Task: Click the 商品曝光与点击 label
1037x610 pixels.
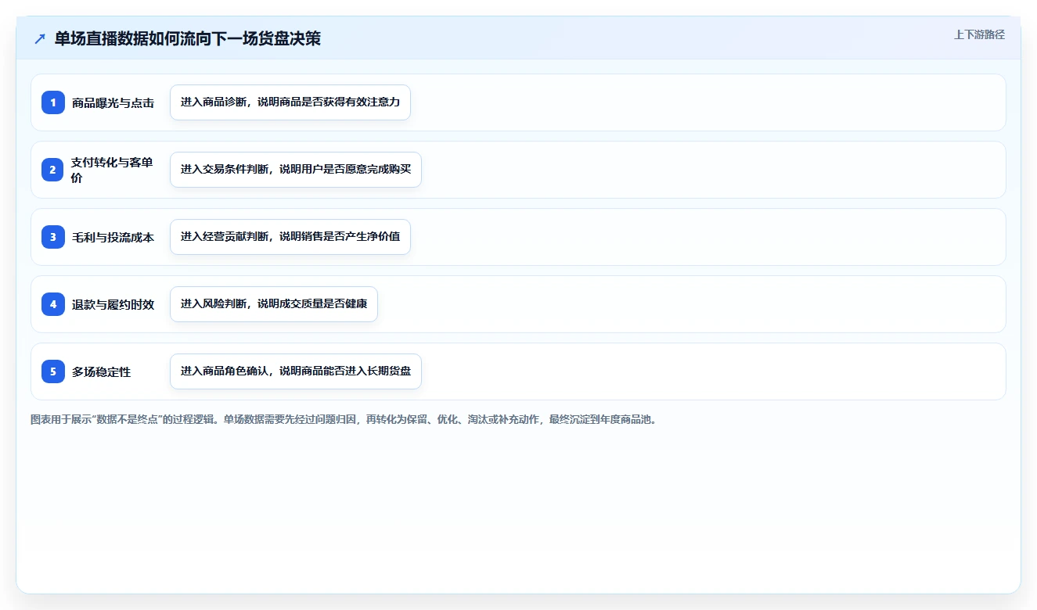Action: (113, 103)
